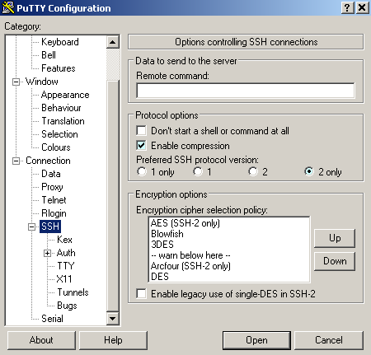Open the X11 settings

[x=64, y=279]
